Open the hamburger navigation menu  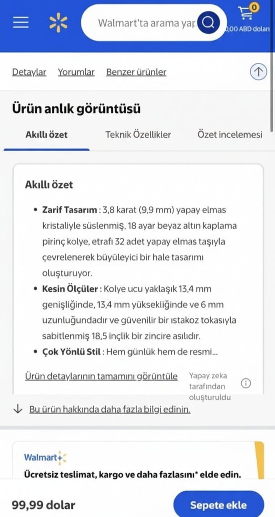click(20, 22)
